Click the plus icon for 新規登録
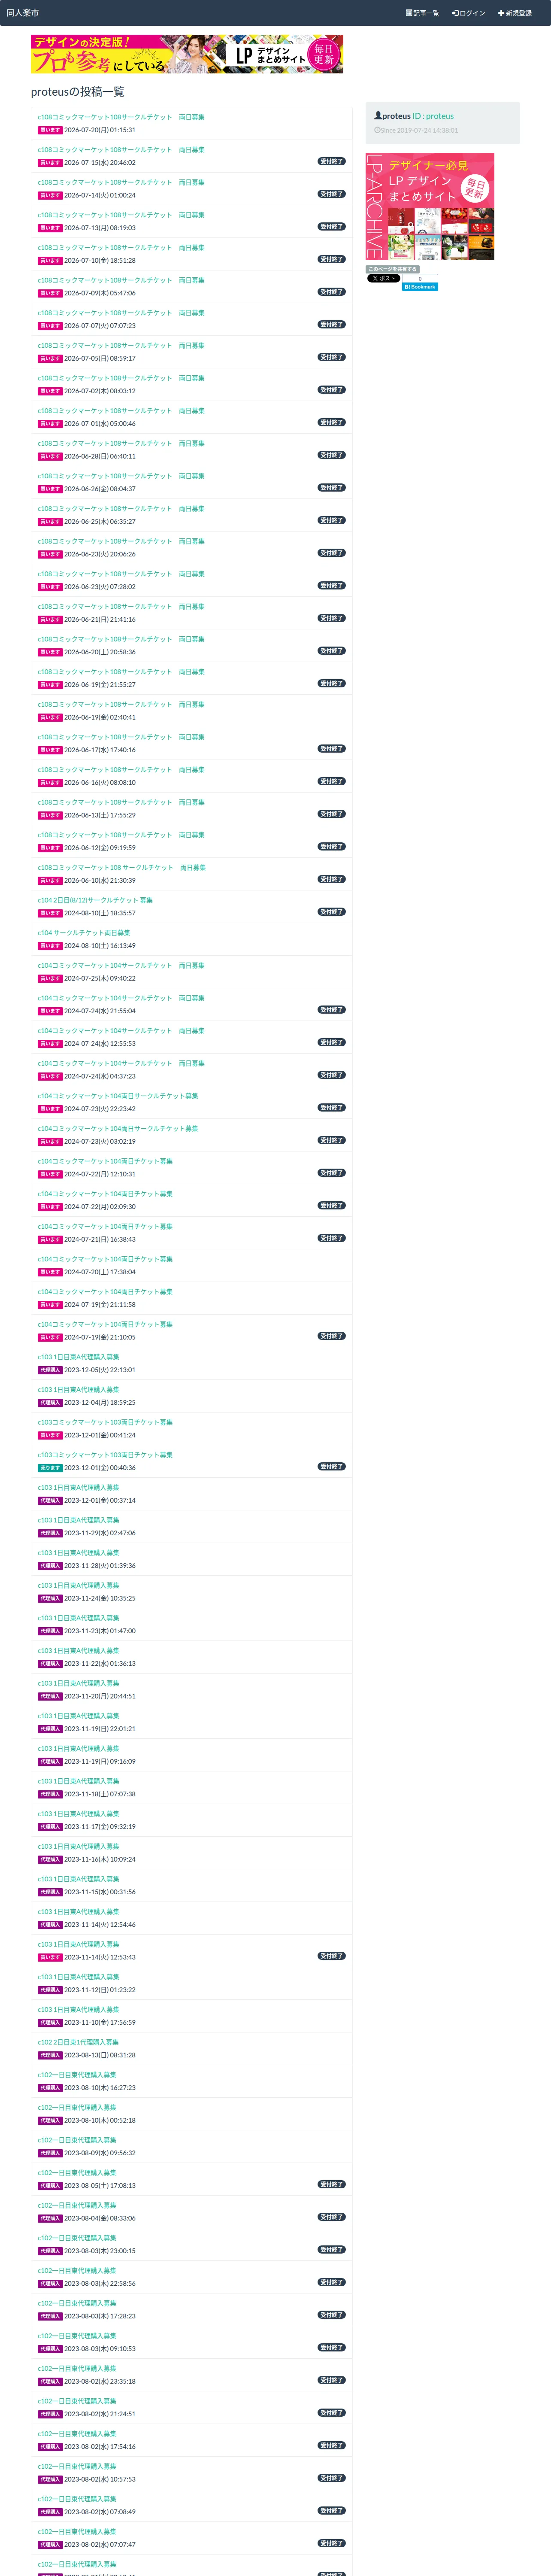Screen dimensions: 551x2576 click(501, 13)
